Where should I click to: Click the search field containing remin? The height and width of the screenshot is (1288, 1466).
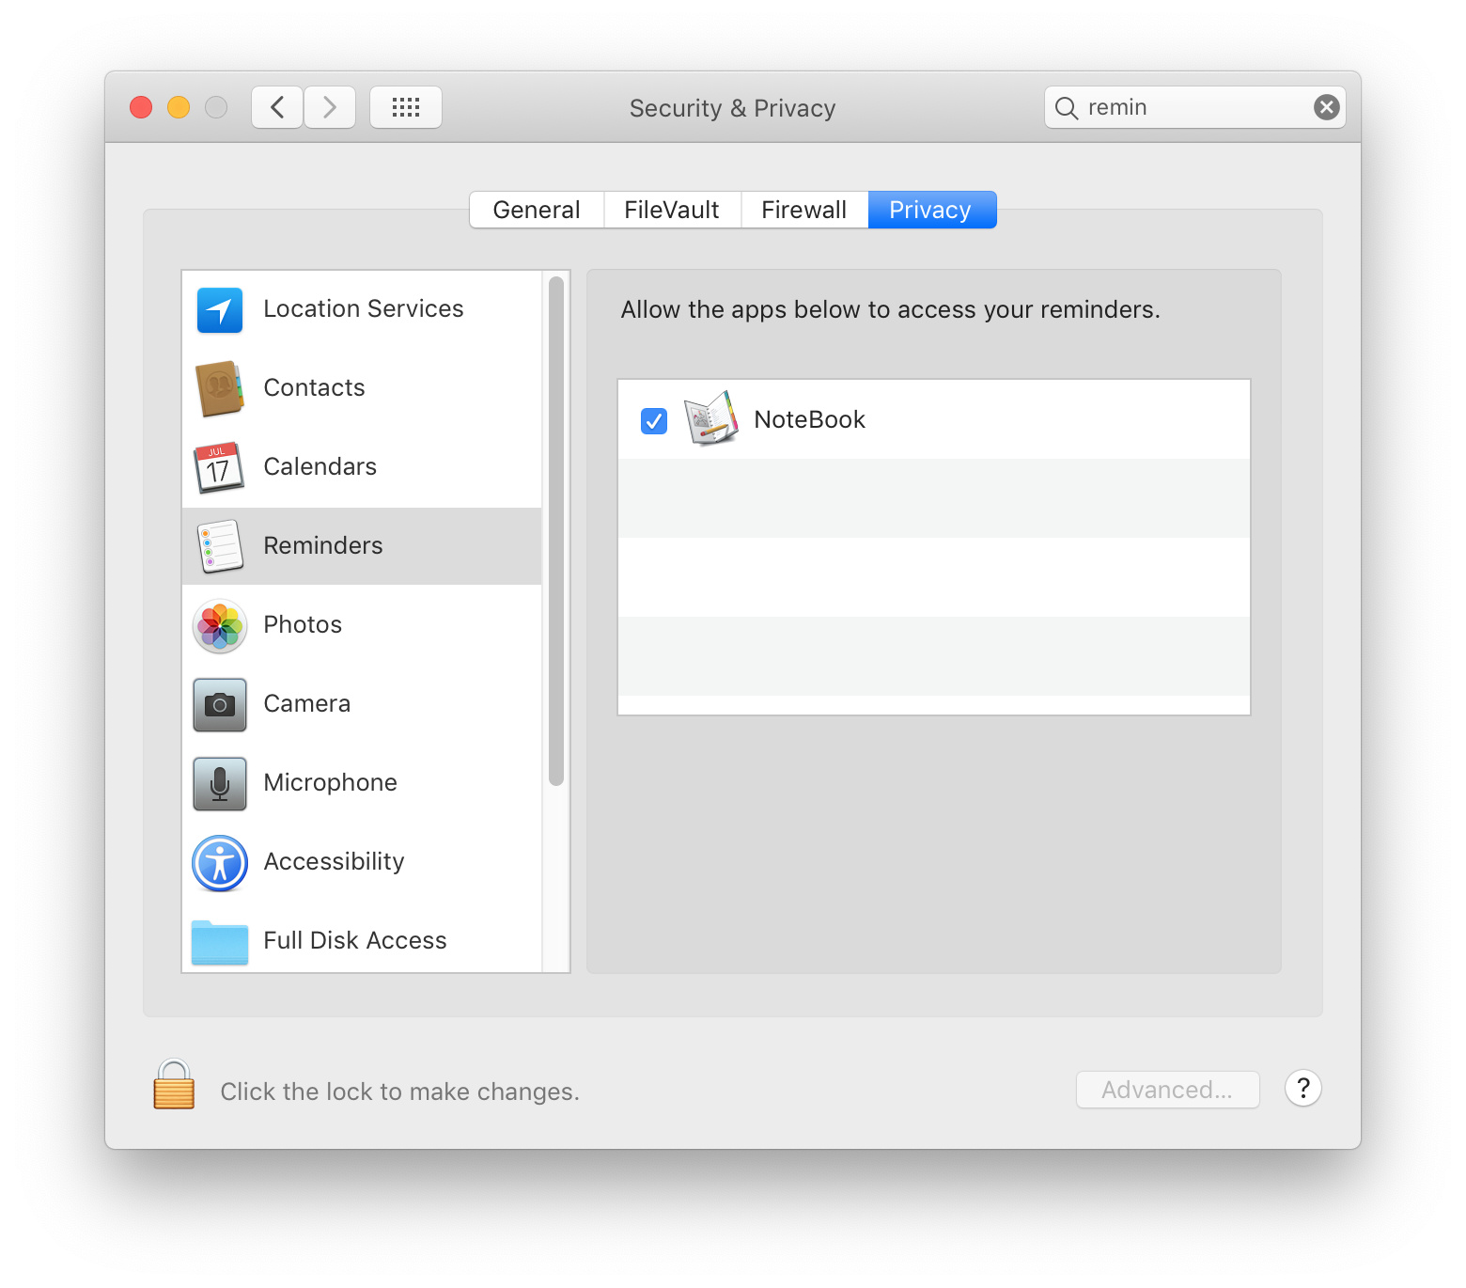tap(1194, 107)
